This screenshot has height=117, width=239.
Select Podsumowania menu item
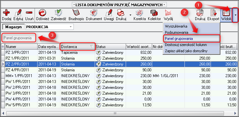(x=177, y=32)
